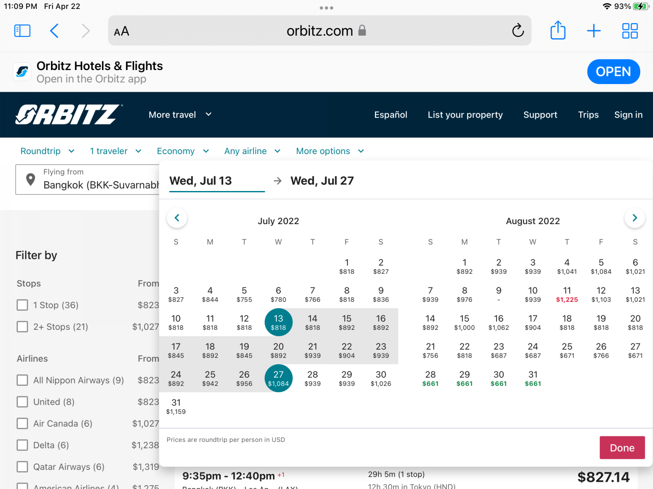Select August 31 priced $661
This screenshot has height=489, width=653.
coord(533,379)
